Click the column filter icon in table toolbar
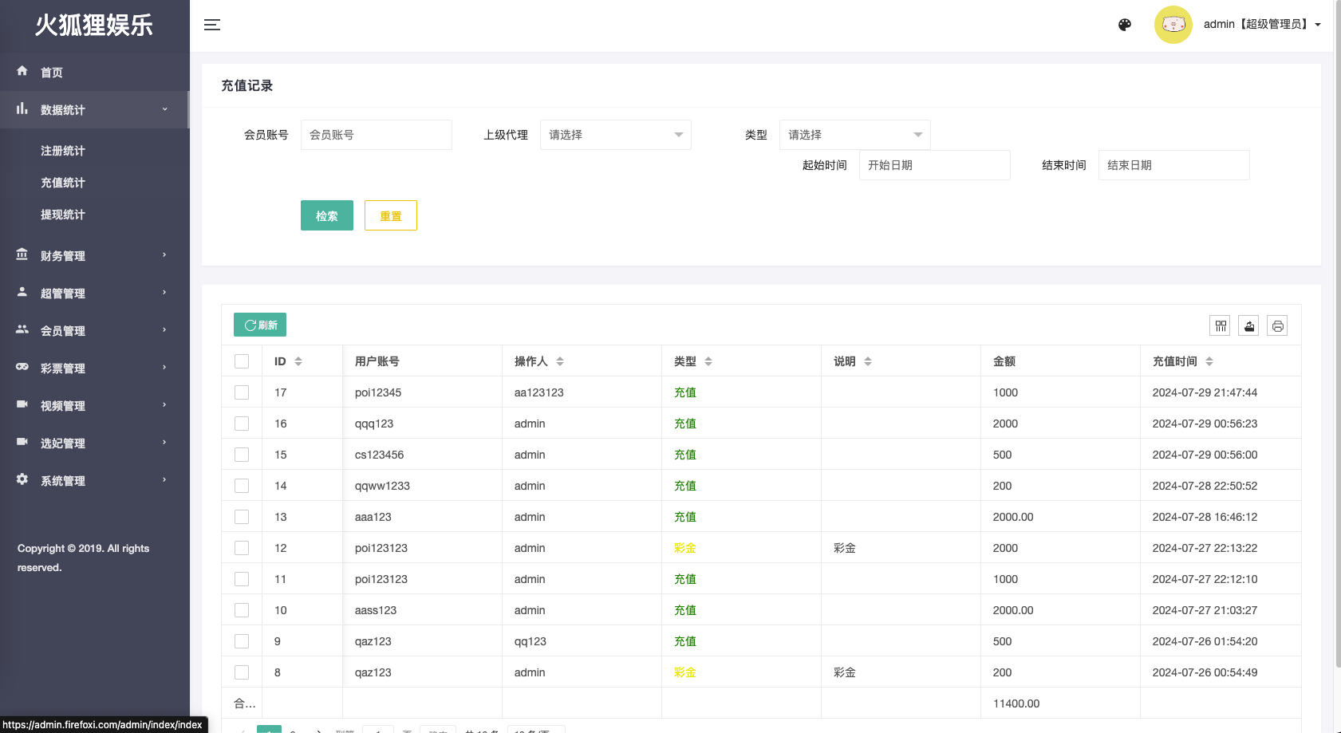 pos(1220,325)
